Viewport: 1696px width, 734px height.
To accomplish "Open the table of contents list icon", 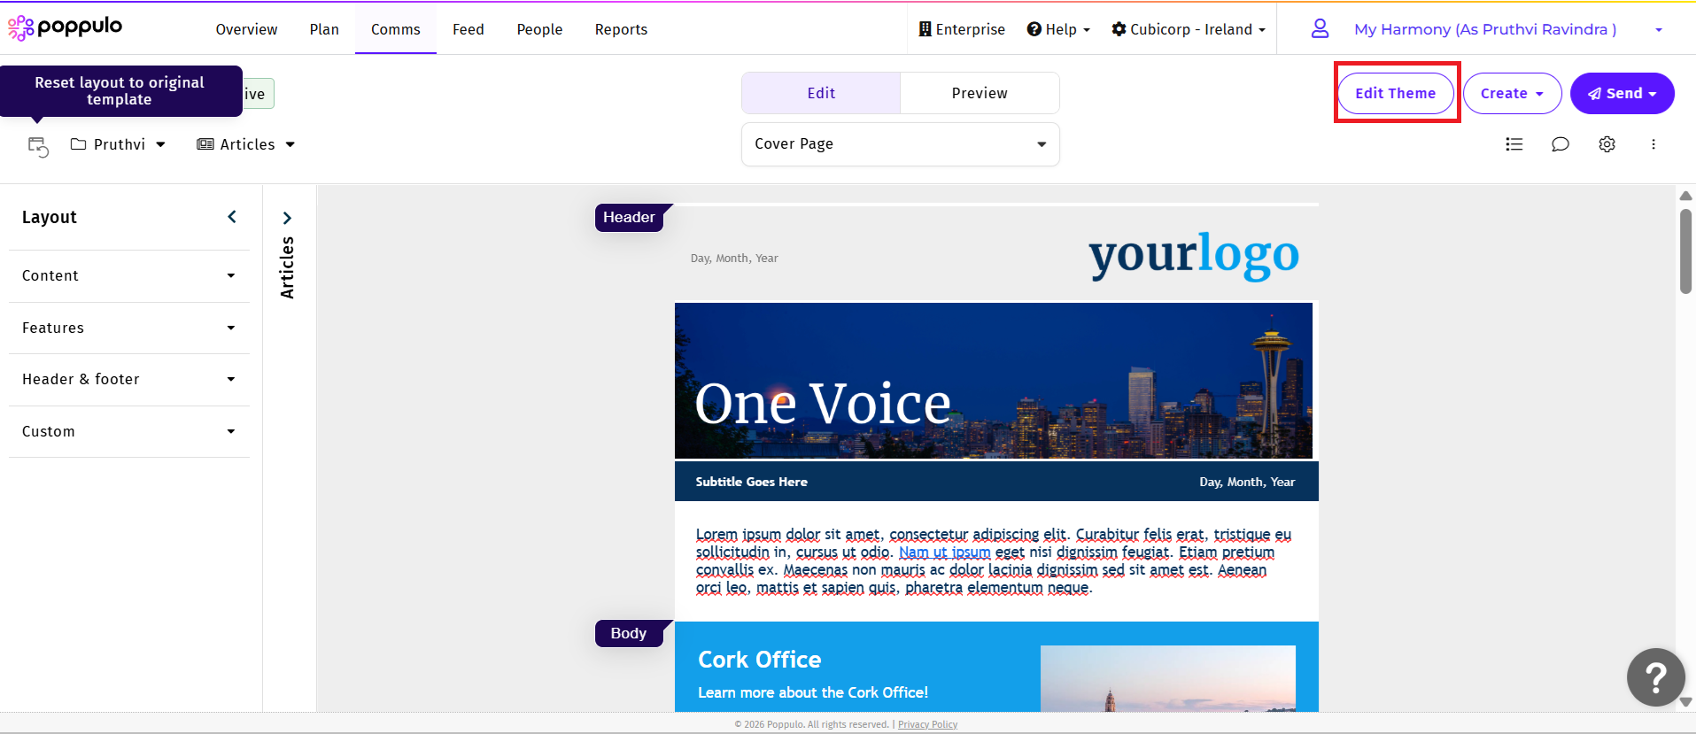I will click(1514, 144).
